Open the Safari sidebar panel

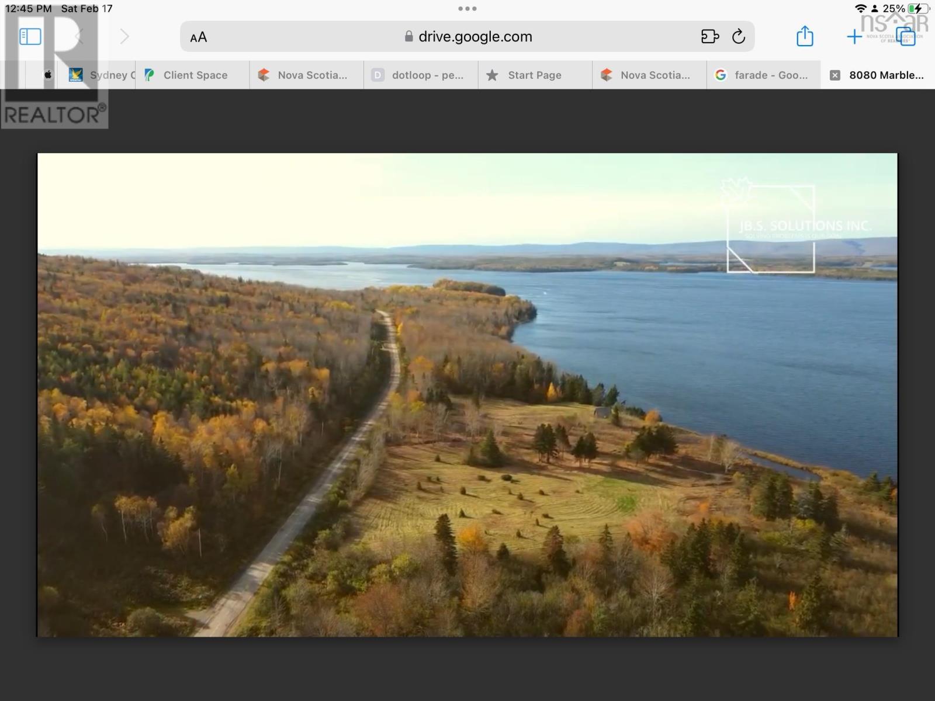(29, 36)
